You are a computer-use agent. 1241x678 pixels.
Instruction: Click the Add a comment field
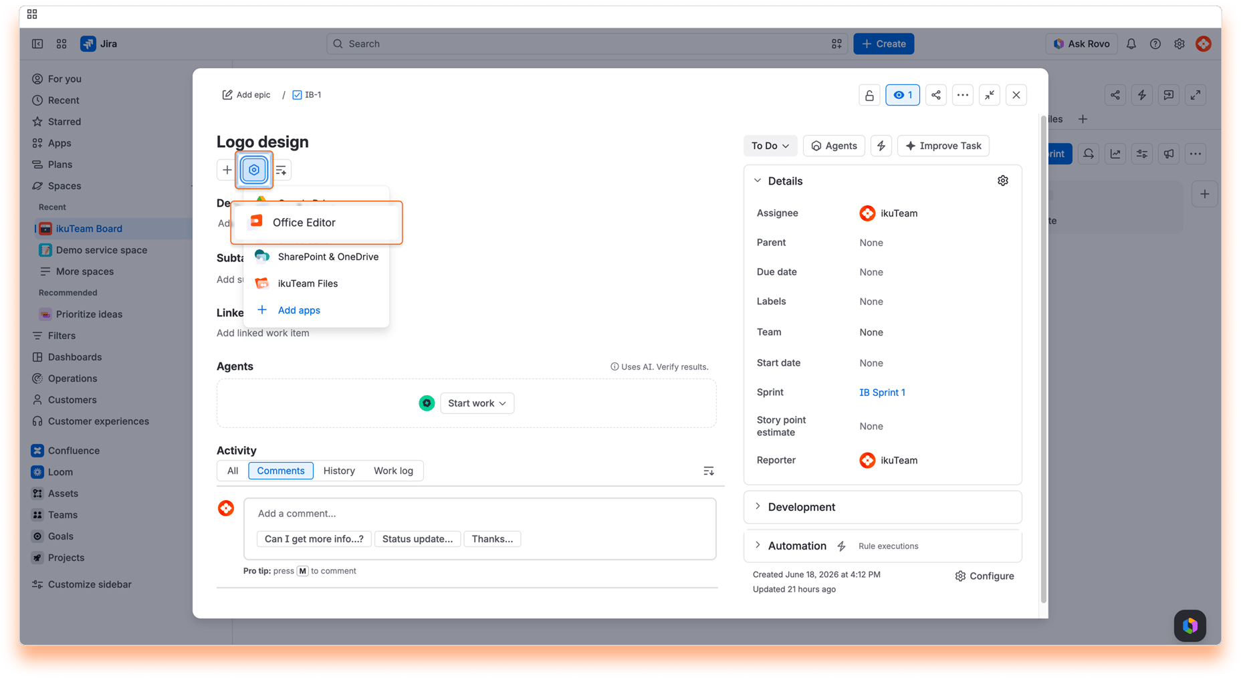(479, 514)
